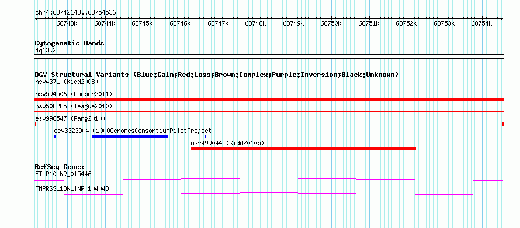Select the DGV Structural Variants track title
The height and width of the screenshot is (228, 520).
[x=217, y=75]
